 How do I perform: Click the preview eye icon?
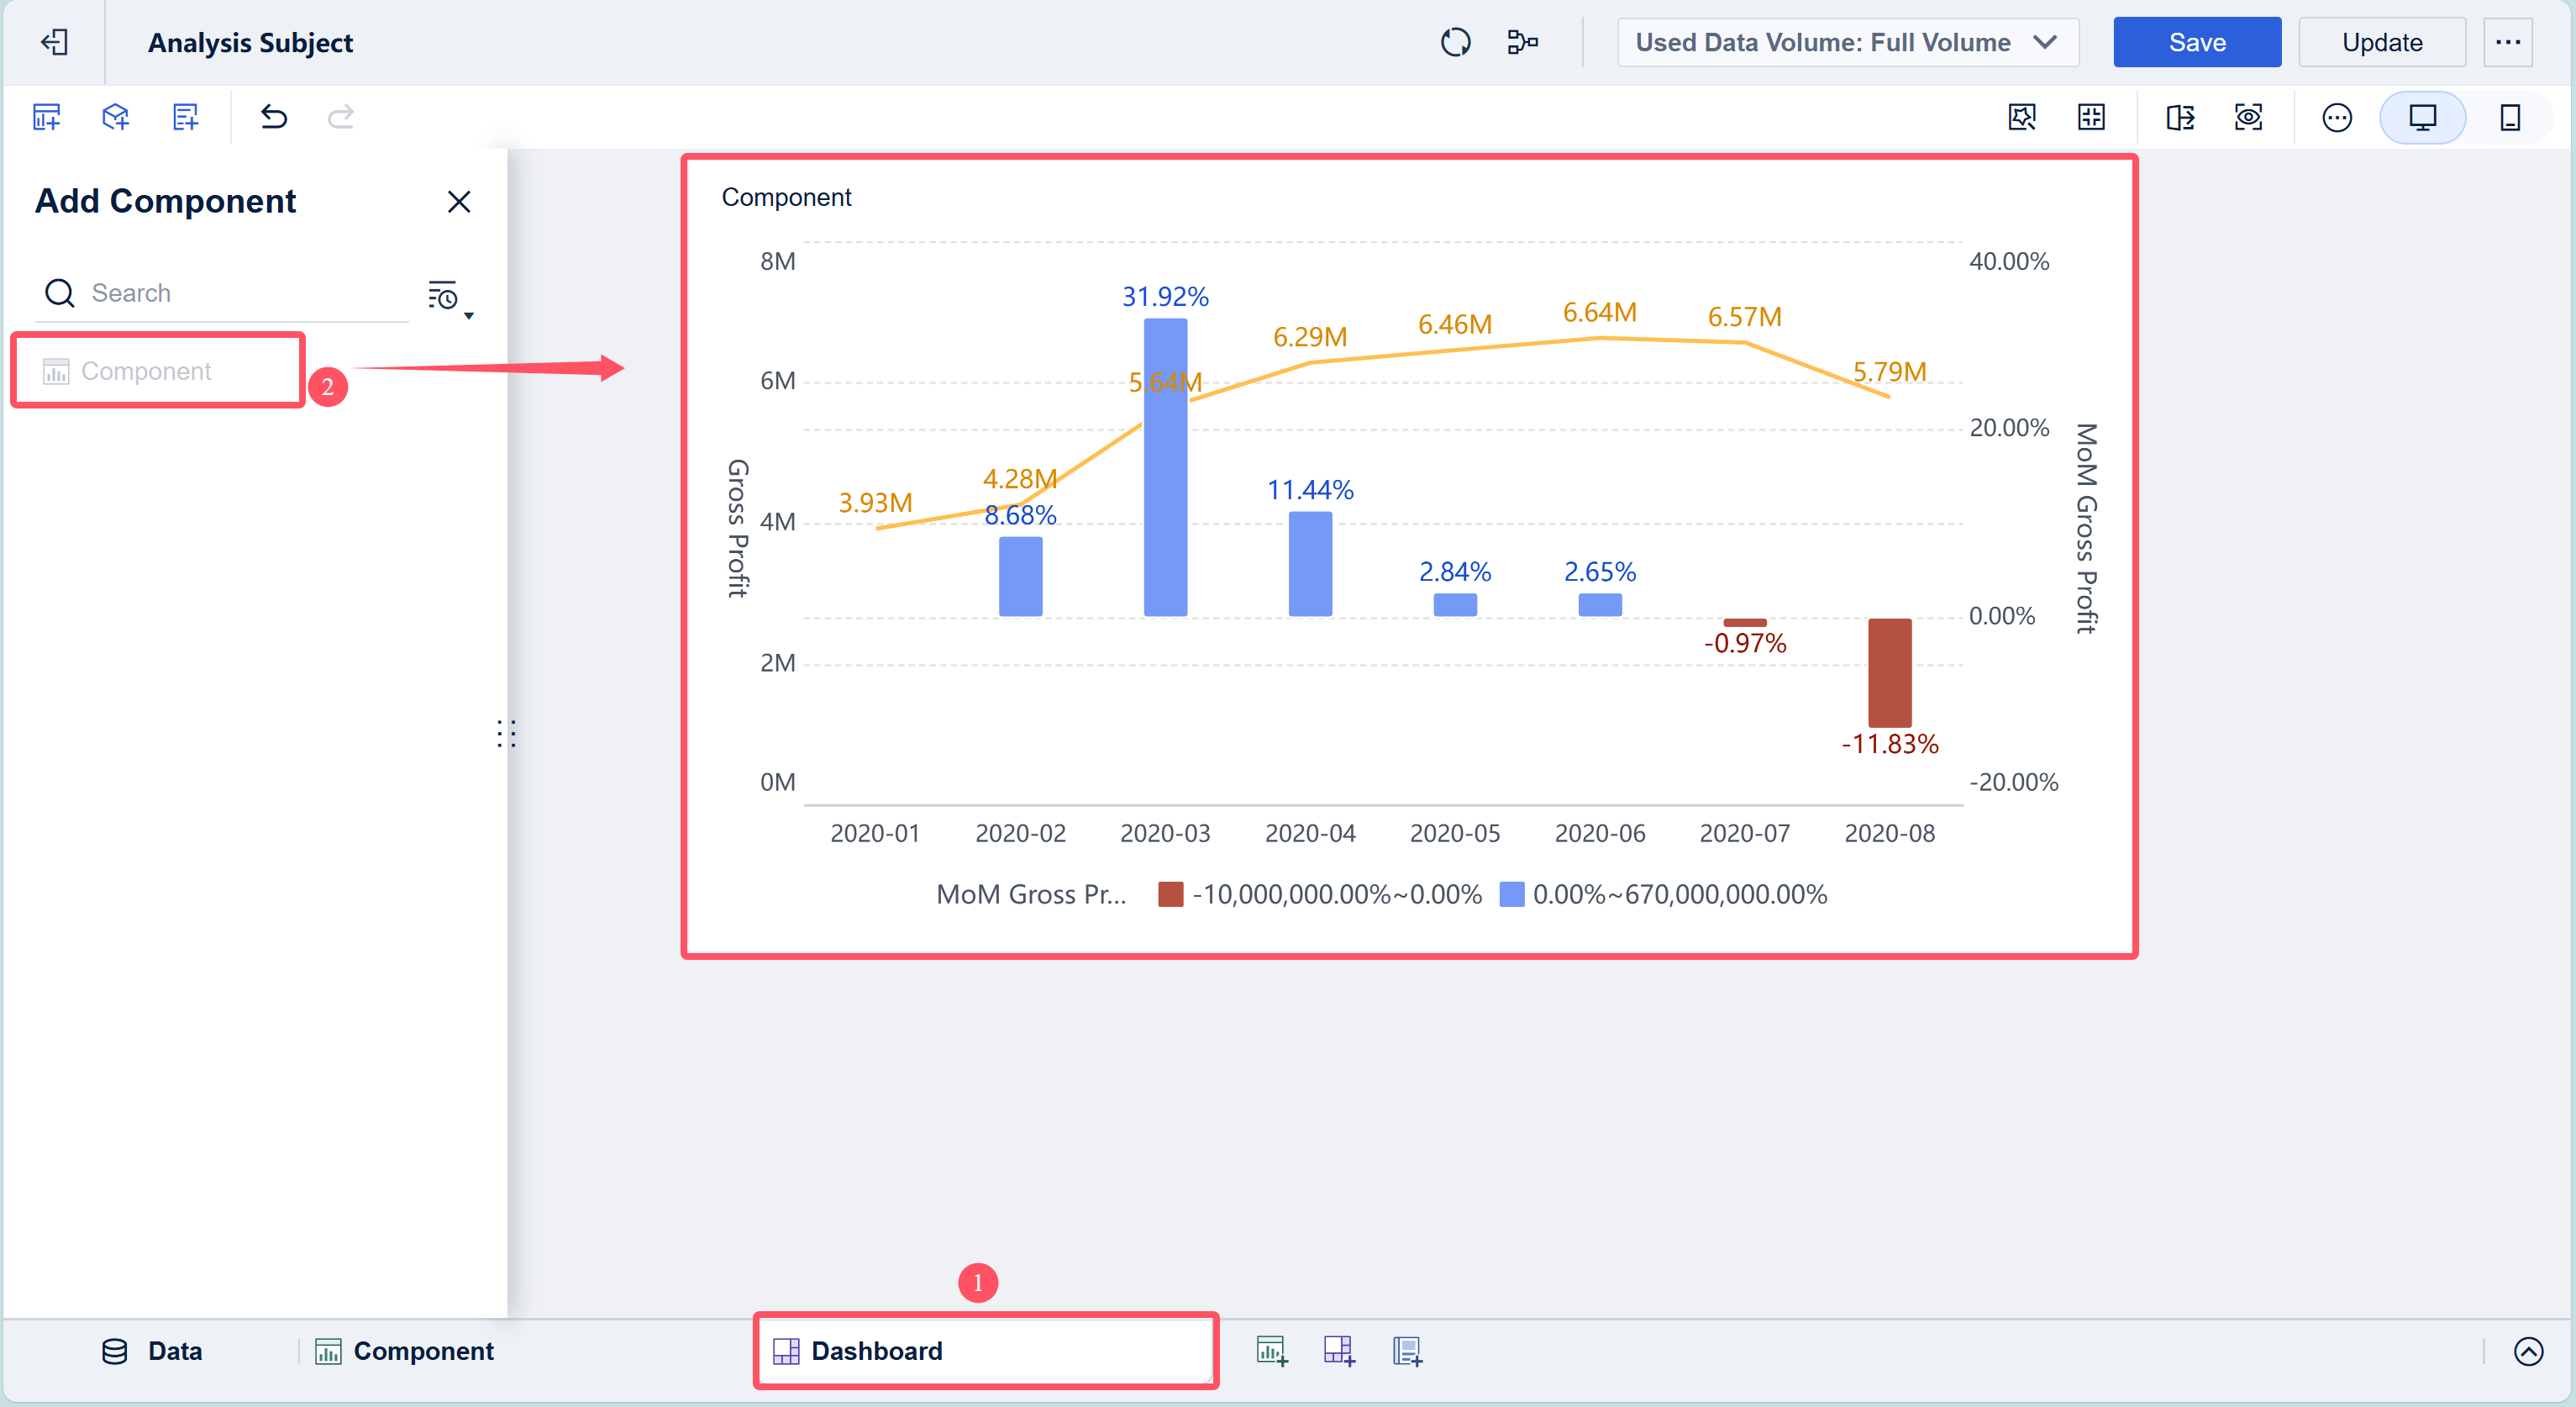[x=2248, y=117]
